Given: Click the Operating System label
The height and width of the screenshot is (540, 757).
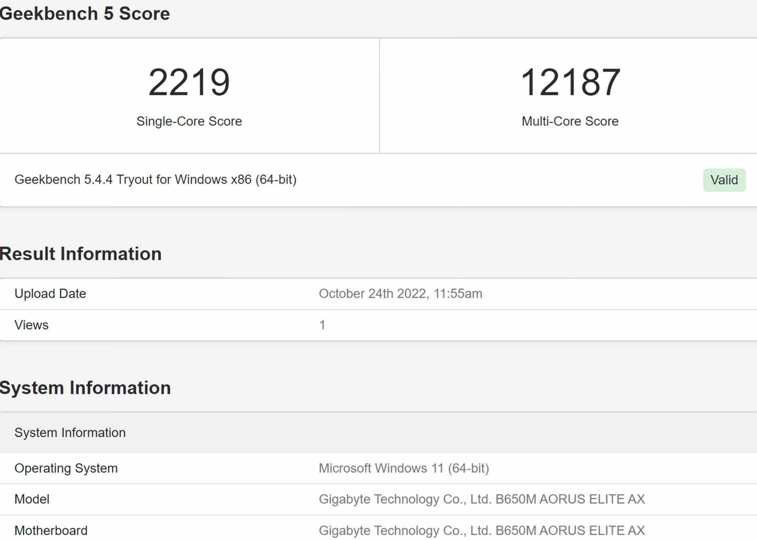Looking at the screenshot, I should 66,468.
